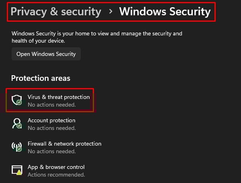Open Virus & threat protection entry

(50, 100)
